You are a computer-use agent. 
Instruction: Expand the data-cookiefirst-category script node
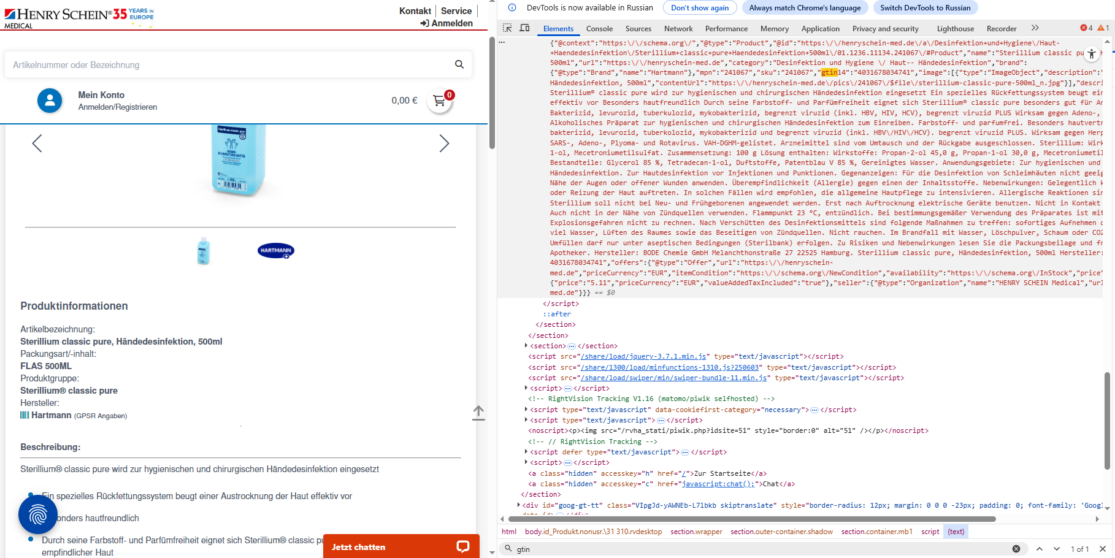point(526,410)
